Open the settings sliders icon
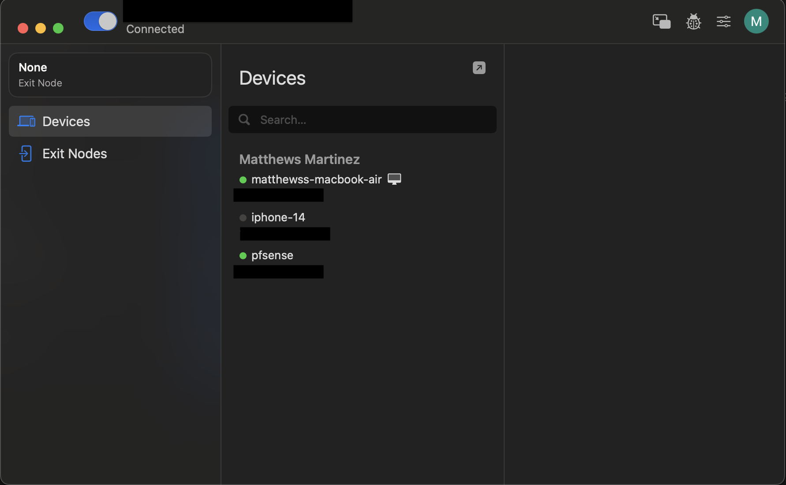 [724, 22]
